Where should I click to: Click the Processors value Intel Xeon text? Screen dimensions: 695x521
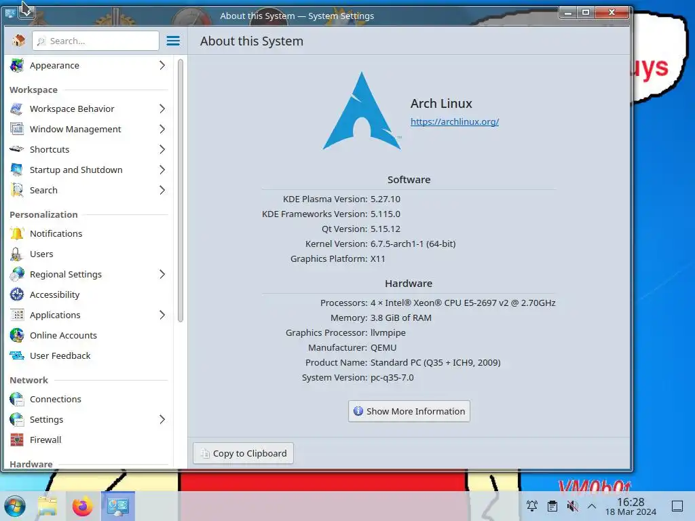[x=463, y=303]
